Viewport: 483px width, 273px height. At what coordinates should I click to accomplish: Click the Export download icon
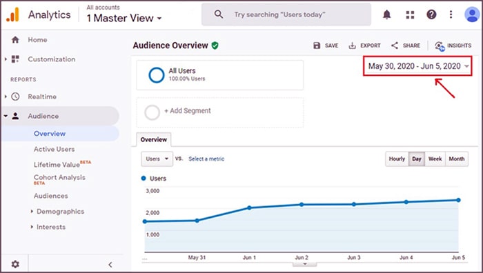click(x=352, y=45)
